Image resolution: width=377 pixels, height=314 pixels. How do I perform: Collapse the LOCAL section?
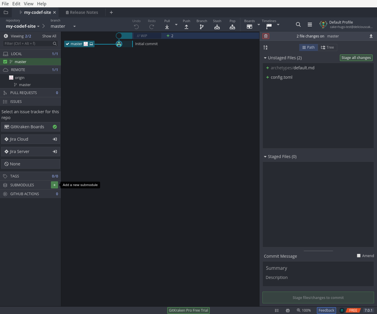click(31, 54)
